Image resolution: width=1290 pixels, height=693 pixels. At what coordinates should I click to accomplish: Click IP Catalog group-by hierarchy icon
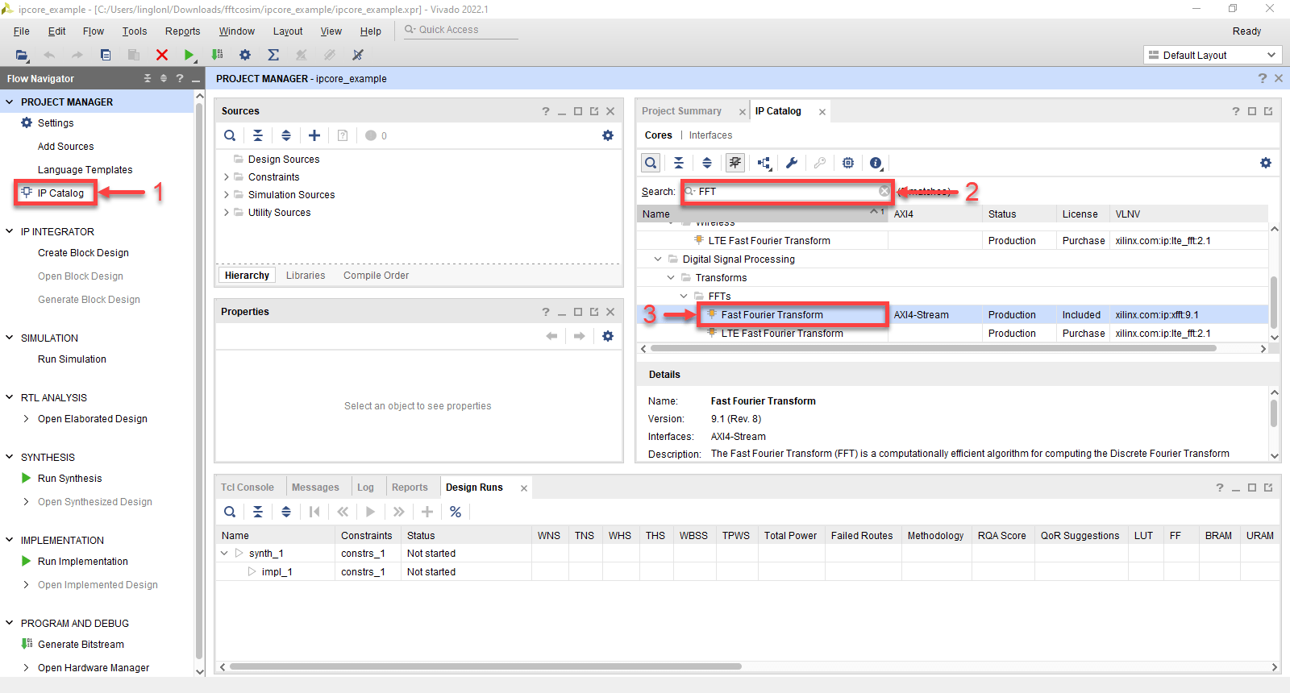point(764,163)
